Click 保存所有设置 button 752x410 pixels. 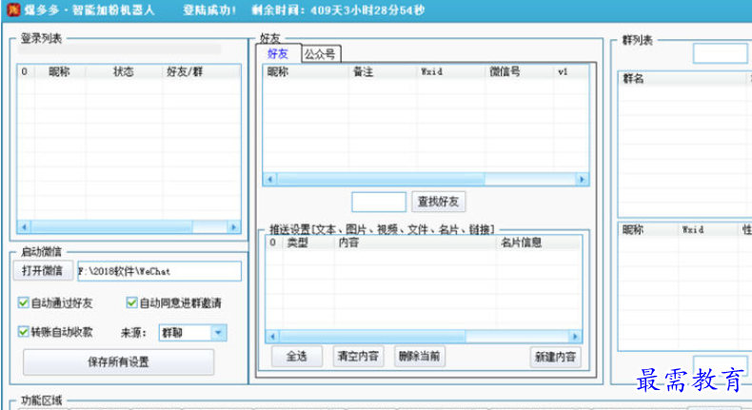tap(118, 362)
